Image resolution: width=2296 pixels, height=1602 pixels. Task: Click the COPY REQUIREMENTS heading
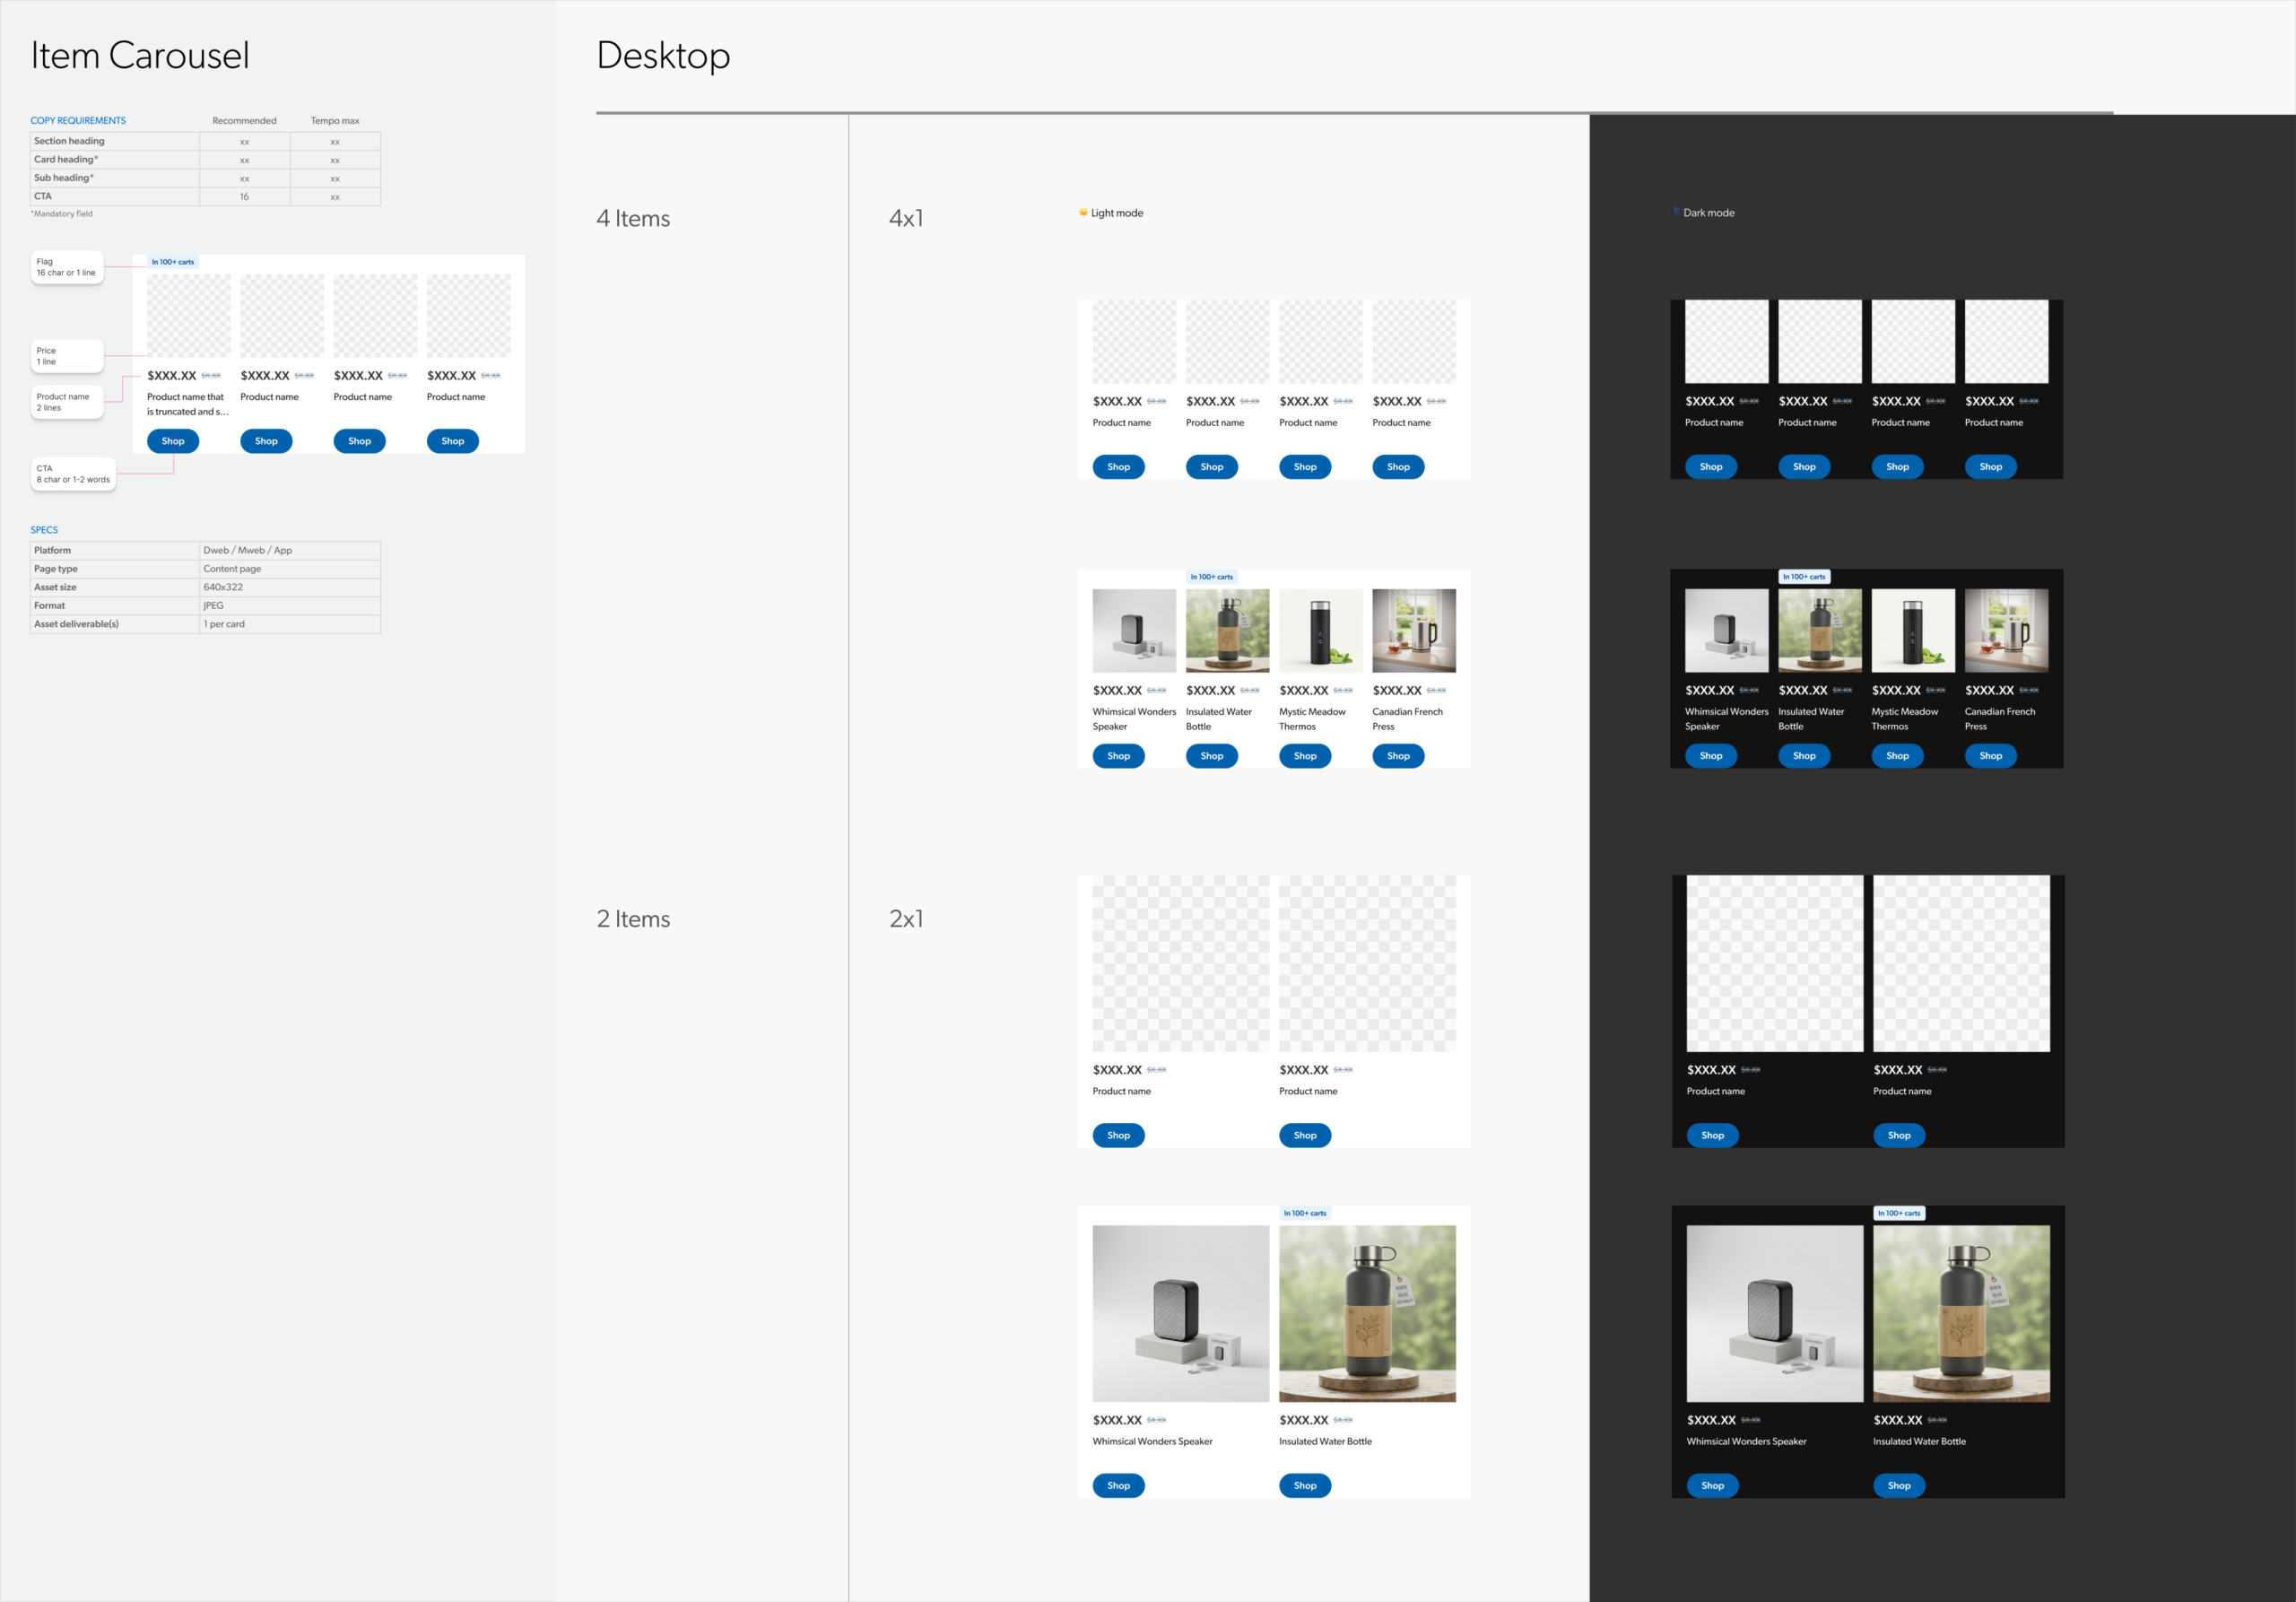click(x=78, y=121)
